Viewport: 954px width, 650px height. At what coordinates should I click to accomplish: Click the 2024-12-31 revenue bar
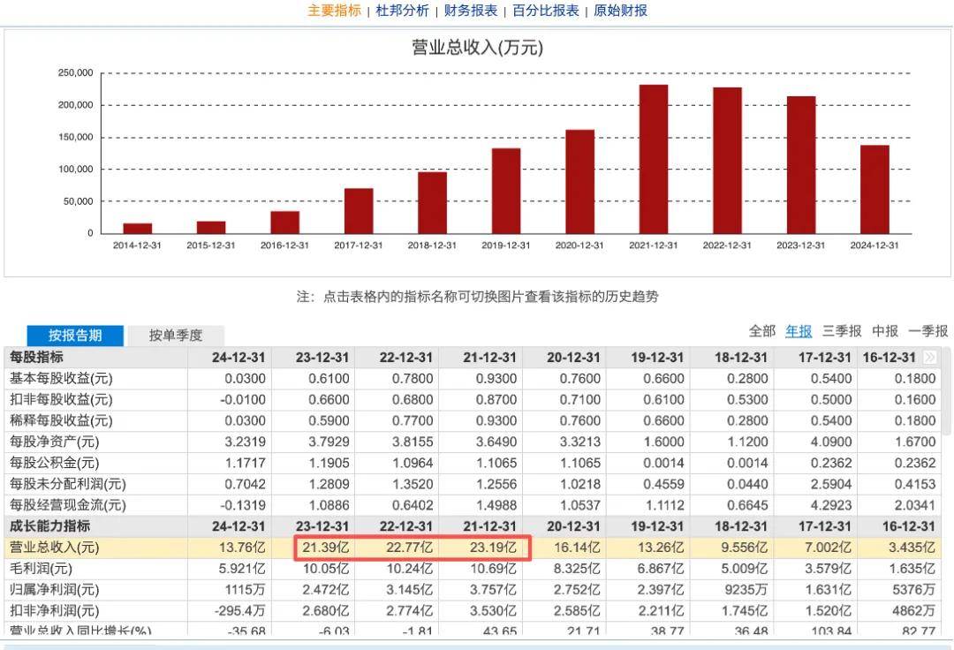pos(874,189)
